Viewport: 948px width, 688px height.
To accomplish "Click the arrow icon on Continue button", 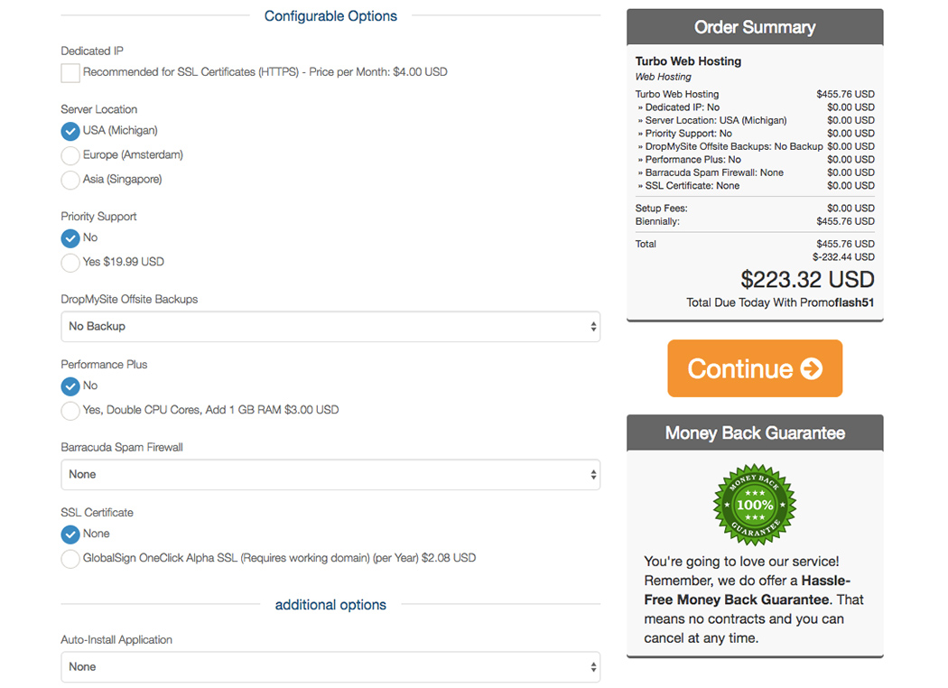I will coord(812,368).
